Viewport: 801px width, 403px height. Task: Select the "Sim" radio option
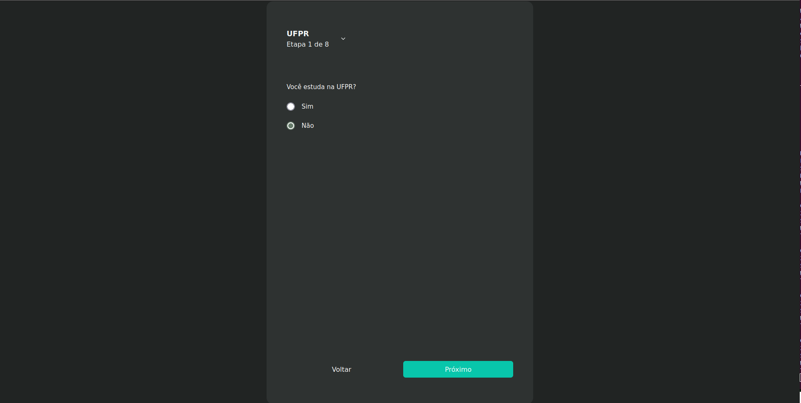click(291, 107)
